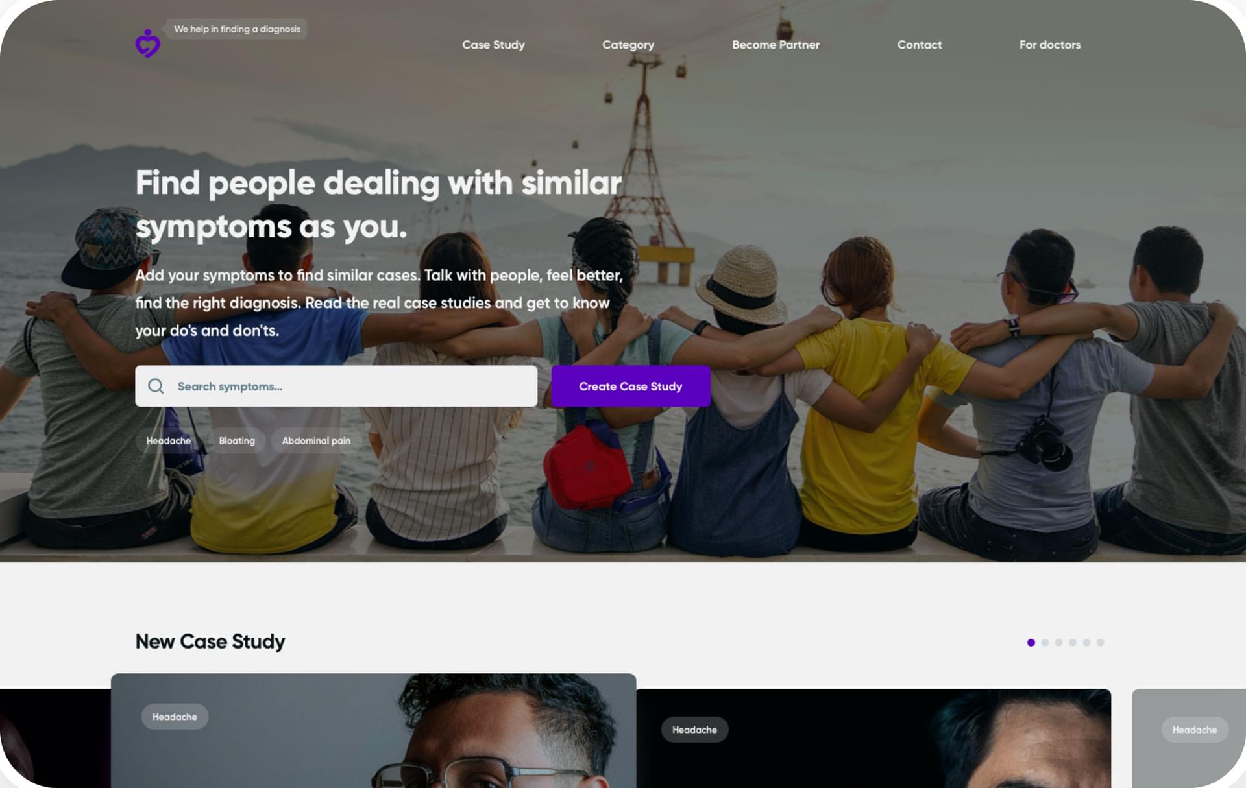Open the Case Study menu item

coord(493,45)
